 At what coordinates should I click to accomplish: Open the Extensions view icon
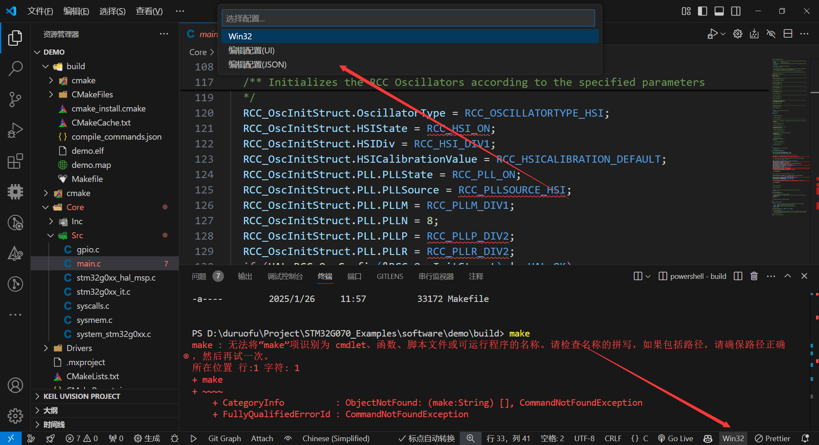[x=15, y=161]
